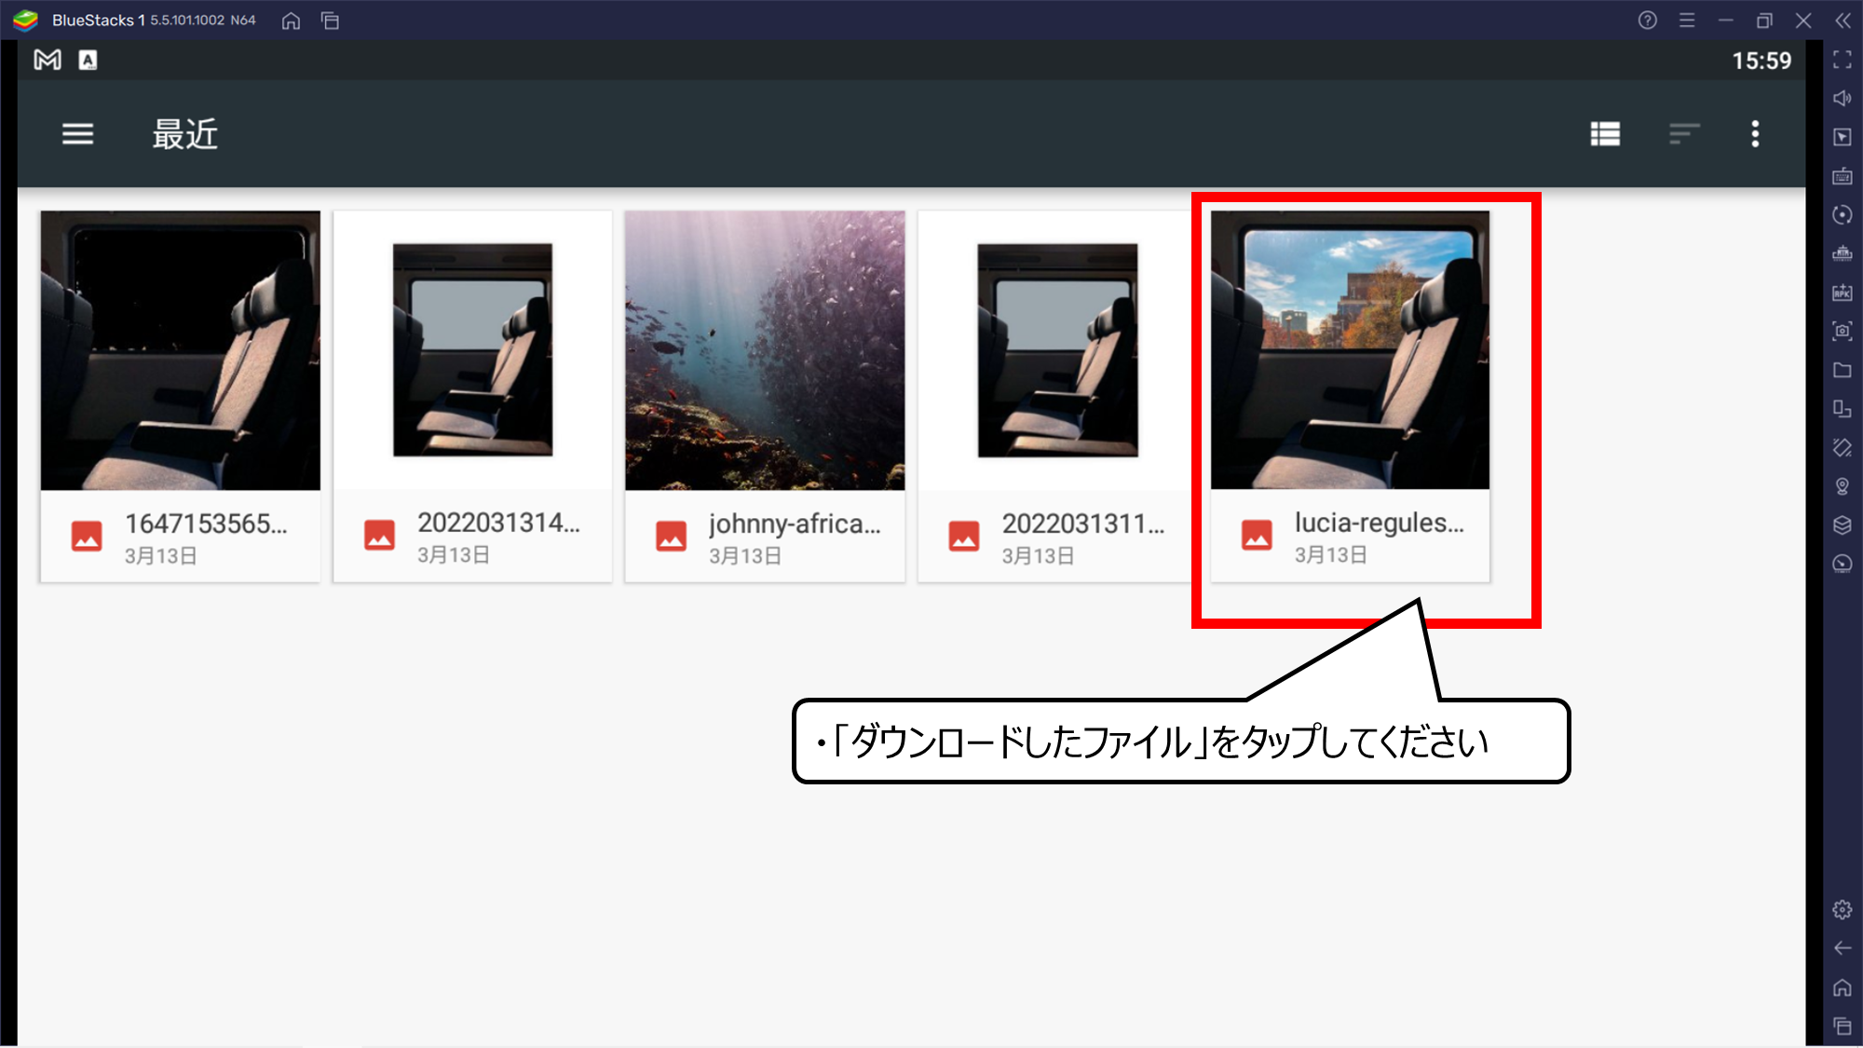Open the media manager folder icon
This screenshot has height=1048, width=1863.
pyautogui.click(x=1843, y=370)
